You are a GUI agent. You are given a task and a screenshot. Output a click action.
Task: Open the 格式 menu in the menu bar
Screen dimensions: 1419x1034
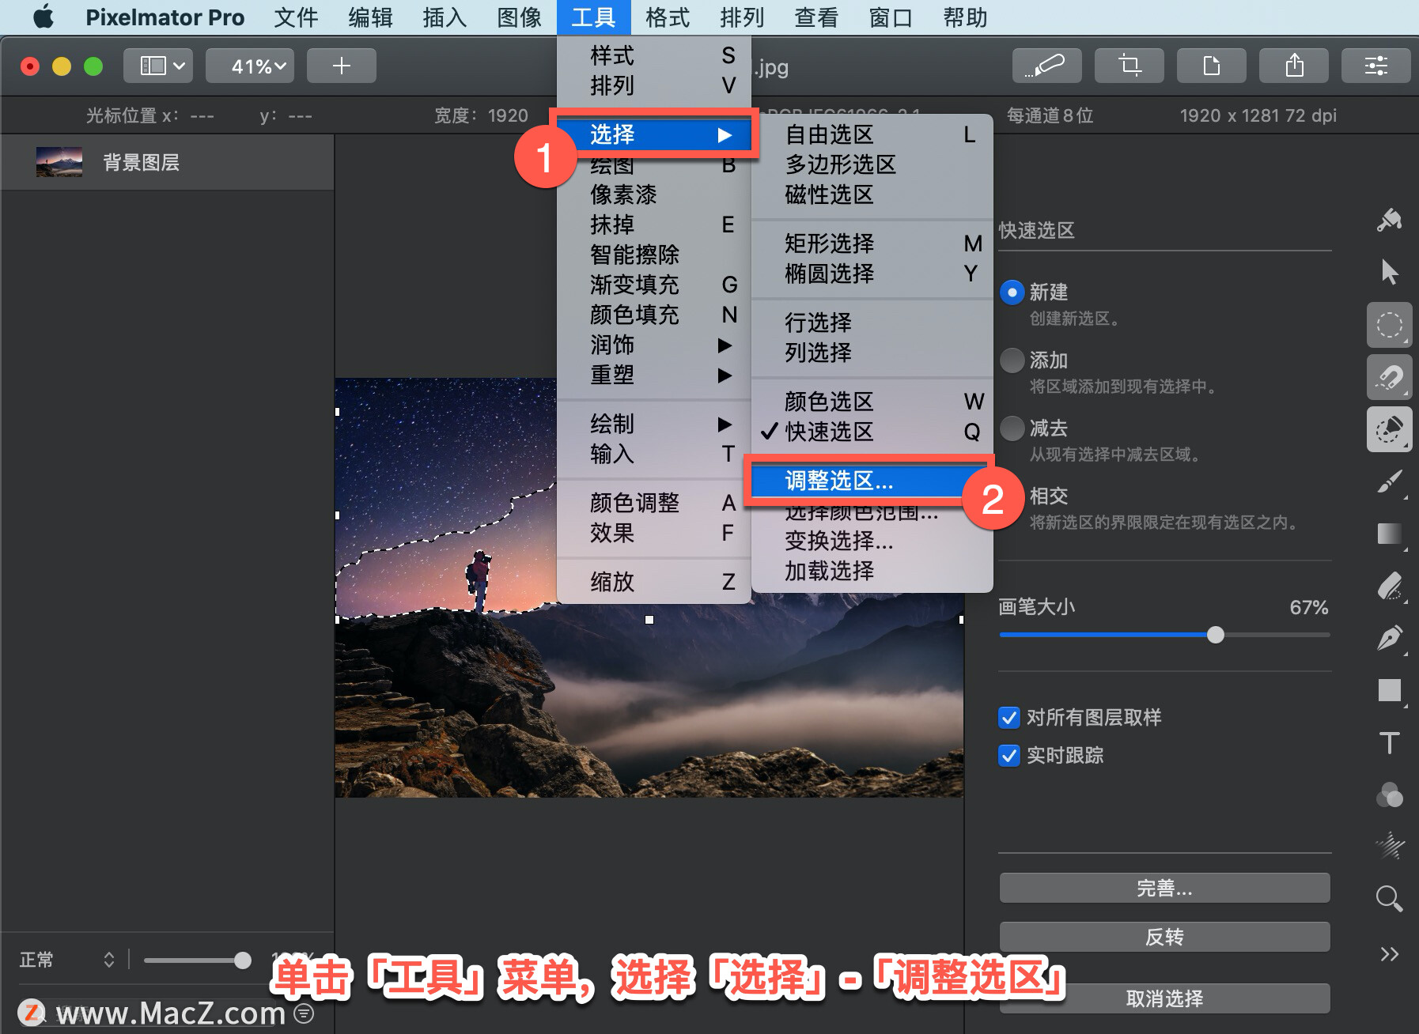tap(667, 17)
